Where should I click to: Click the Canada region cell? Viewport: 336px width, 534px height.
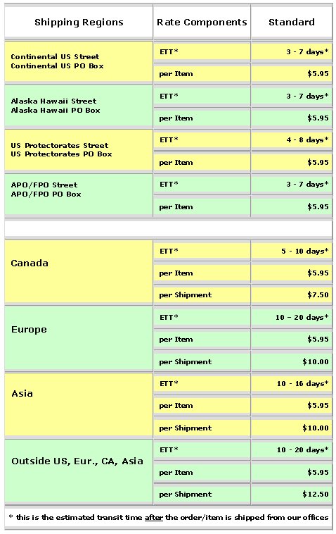click(x=79, y=271)
